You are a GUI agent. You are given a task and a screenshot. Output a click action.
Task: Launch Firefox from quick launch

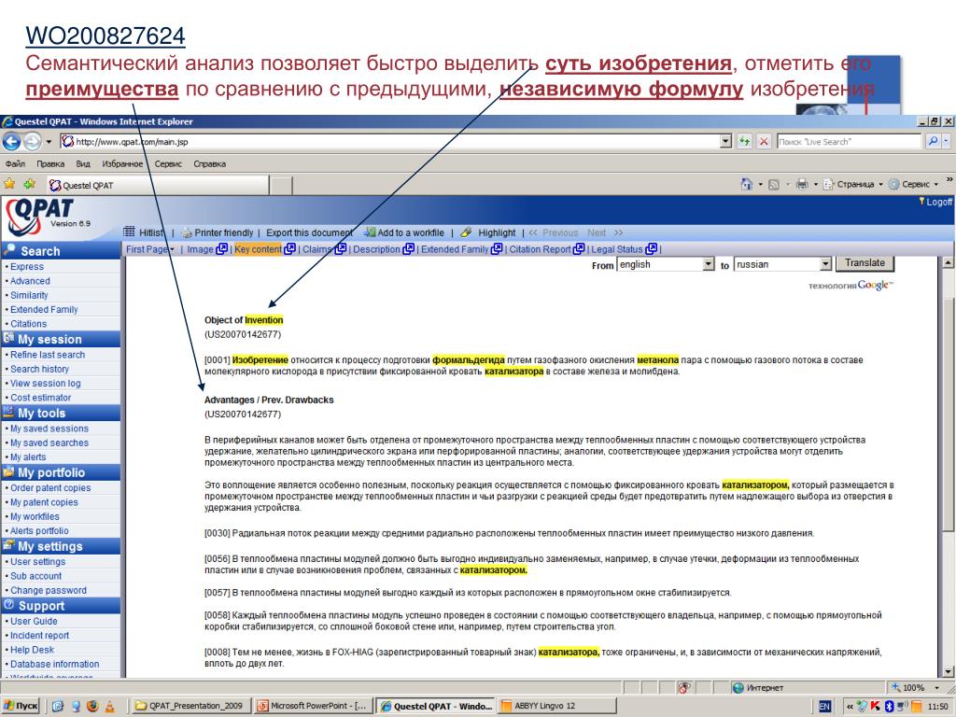[92, 706]
